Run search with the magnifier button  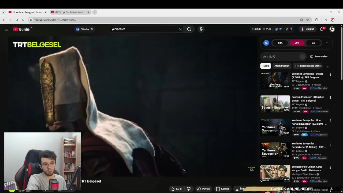(189, 29)
